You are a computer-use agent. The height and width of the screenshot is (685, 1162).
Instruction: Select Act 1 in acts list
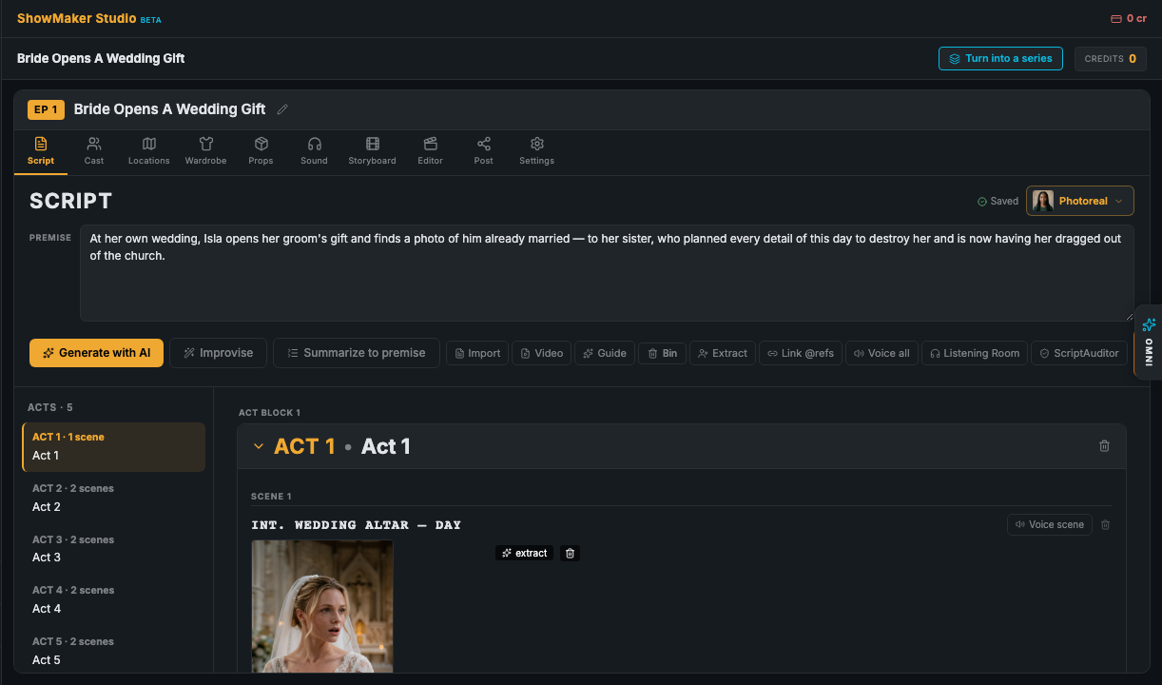pos(114,447)
